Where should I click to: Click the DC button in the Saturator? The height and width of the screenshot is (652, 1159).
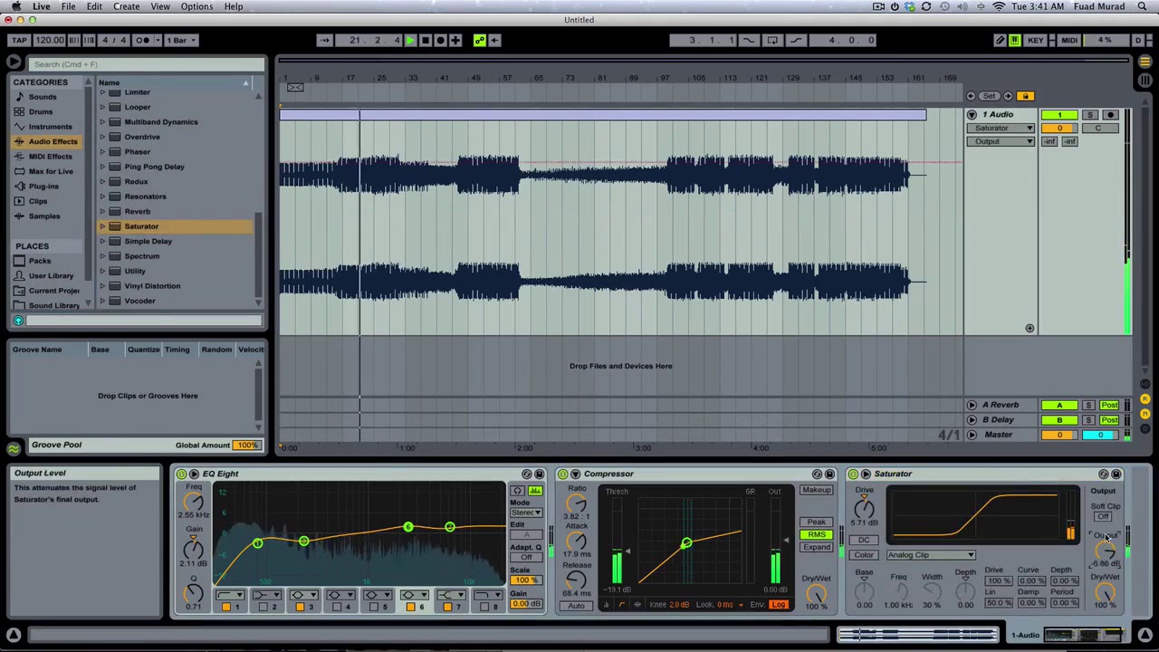[x=864, y=540]
